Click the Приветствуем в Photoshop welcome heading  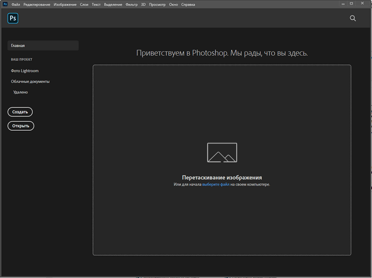pos(222,53)
